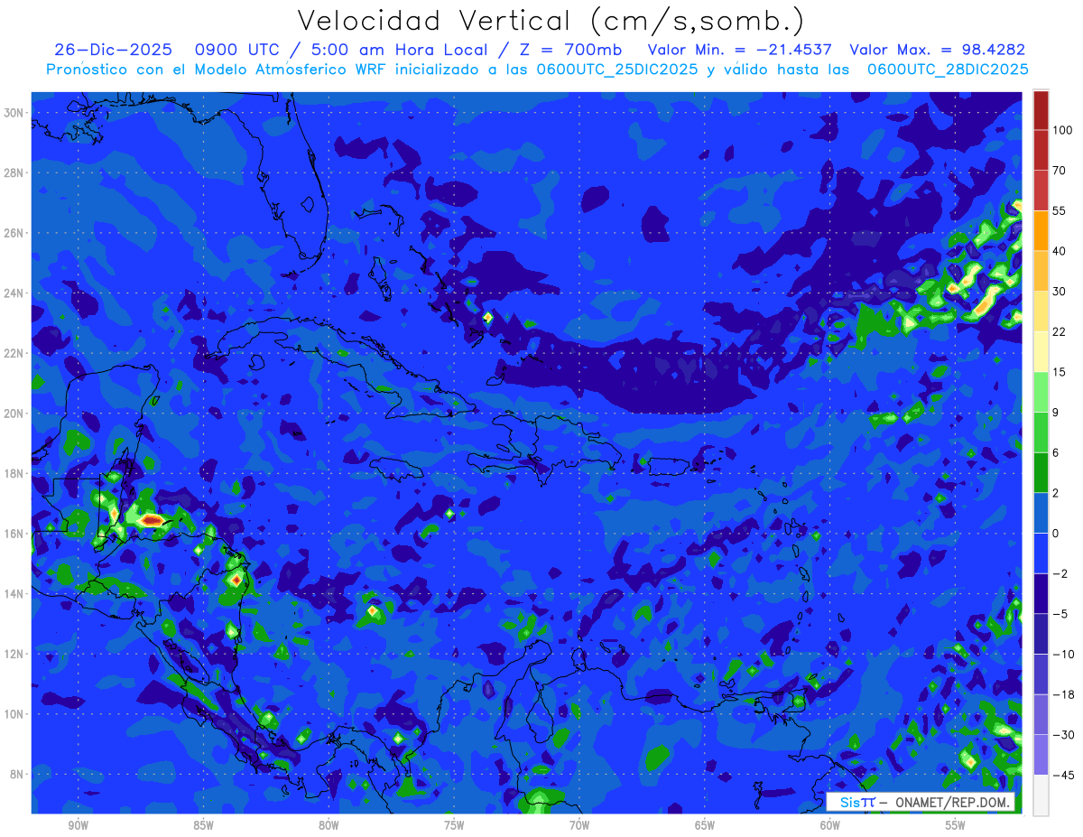Pick the yellow swatch between 22 and 30
1083x837 pixels.
coord(1041,312)
